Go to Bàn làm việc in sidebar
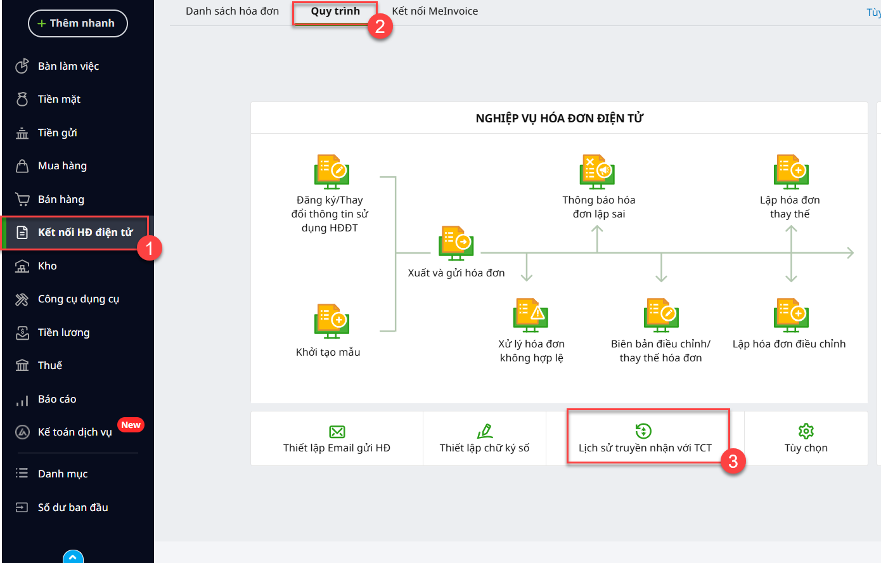 click(68, 66)
